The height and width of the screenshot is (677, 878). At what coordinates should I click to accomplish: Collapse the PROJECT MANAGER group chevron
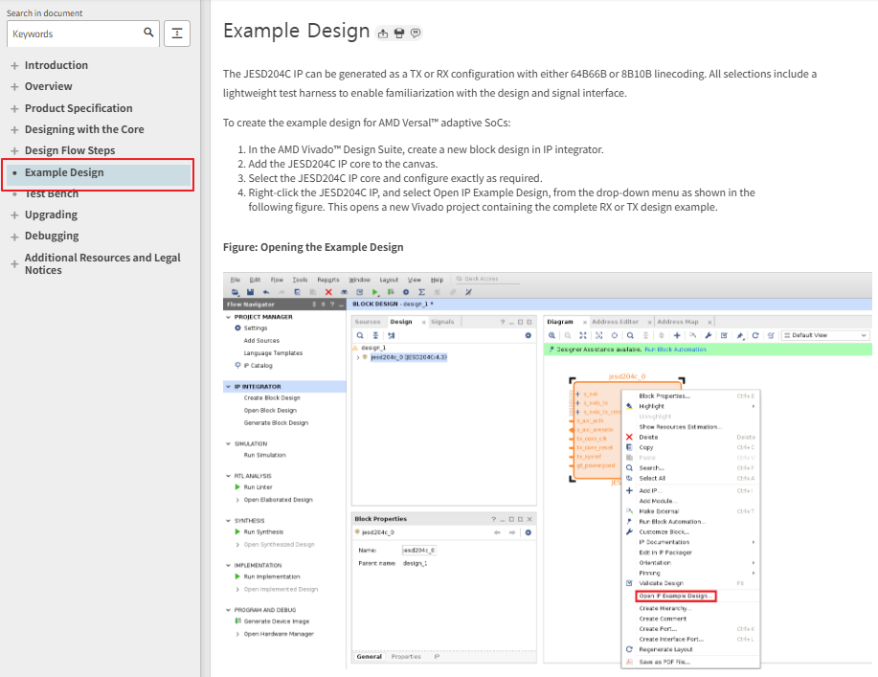click(228, 317)
